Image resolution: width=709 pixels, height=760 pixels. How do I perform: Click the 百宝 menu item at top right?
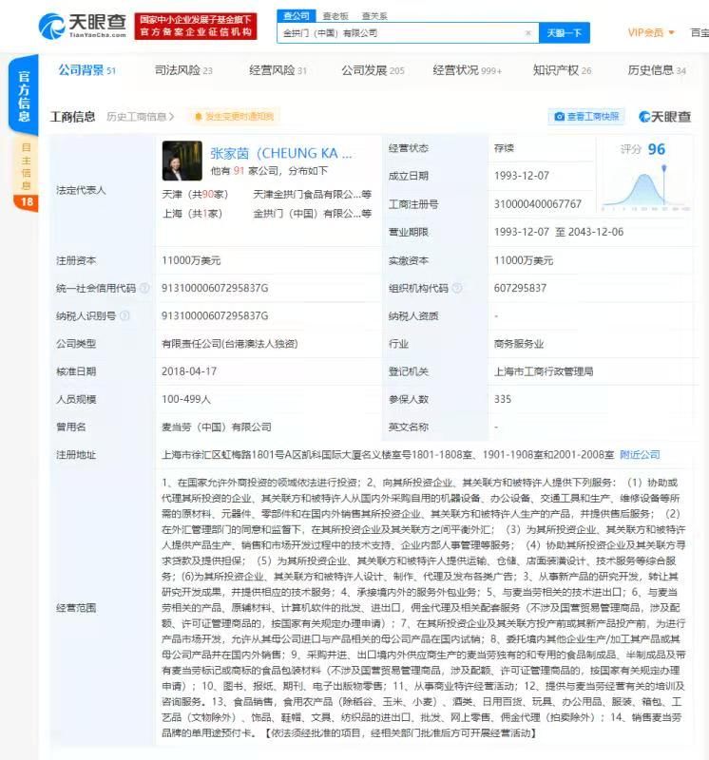pos(699,32)
